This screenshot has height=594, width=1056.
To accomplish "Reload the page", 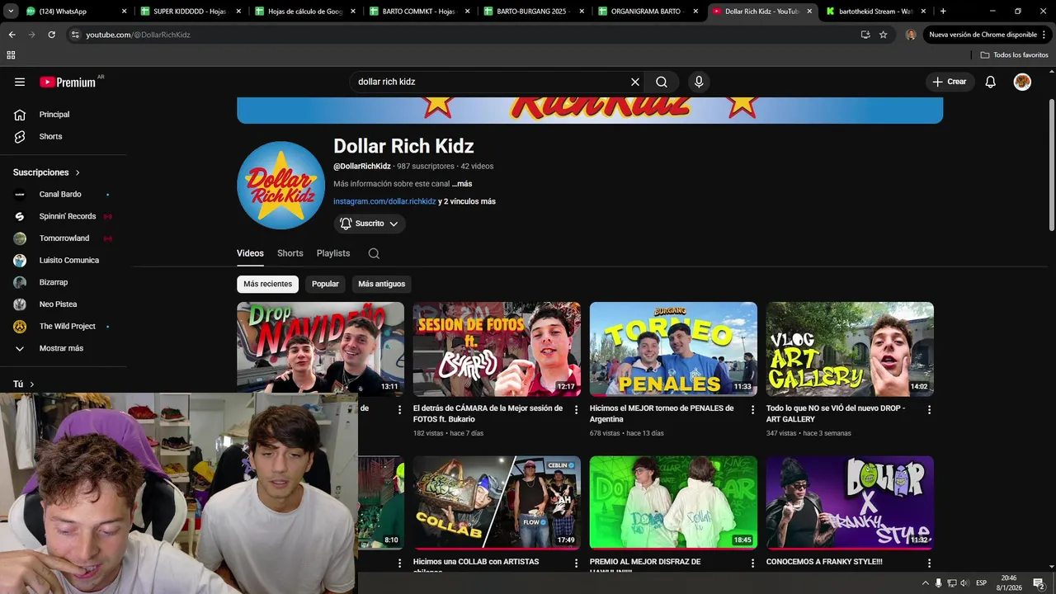I will click(x=51, y=35).
